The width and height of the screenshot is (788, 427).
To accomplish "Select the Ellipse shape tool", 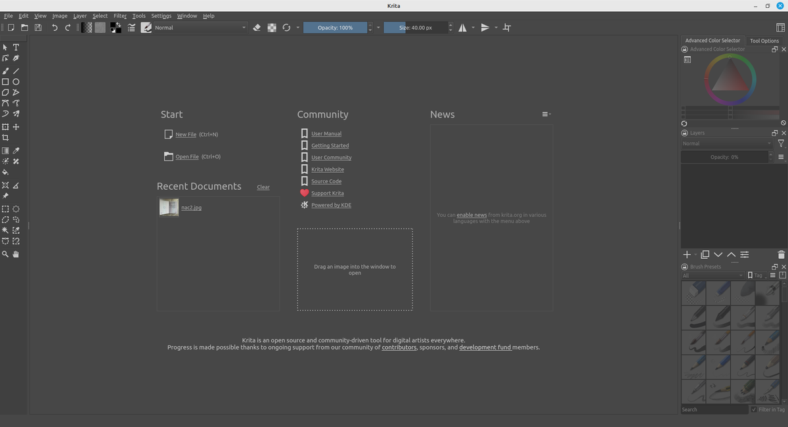I will (16, 82).
